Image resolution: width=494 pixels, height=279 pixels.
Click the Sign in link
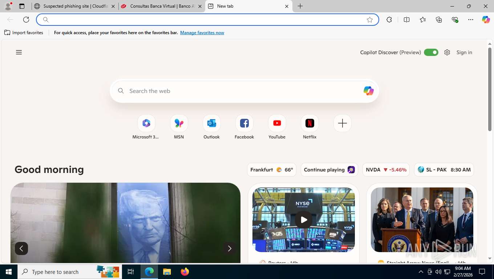point(464,52)
